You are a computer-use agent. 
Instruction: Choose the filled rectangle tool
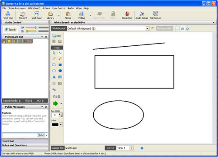[60, 65]
